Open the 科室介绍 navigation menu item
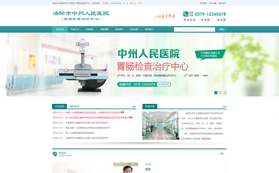Viewport: 279px width, 173px height. pos(75,30)
